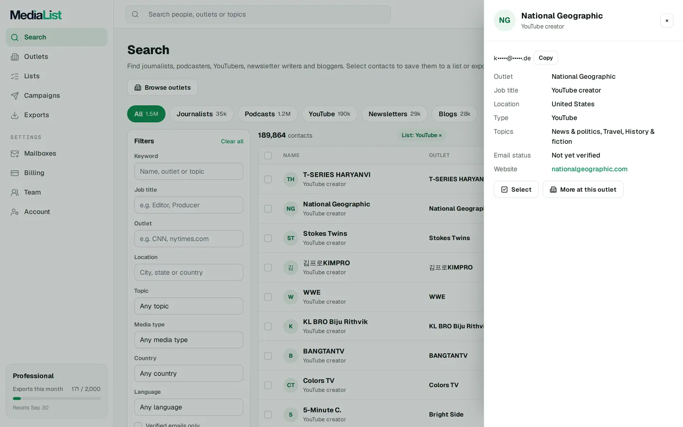The width and height of the screenshot is (683, 427).
Task: Click the TH avatar for T-SERIES HARYANVI
Action: (291, 179)
